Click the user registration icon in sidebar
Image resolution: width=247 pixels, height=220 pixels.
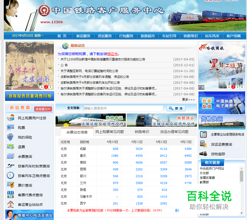10,118
